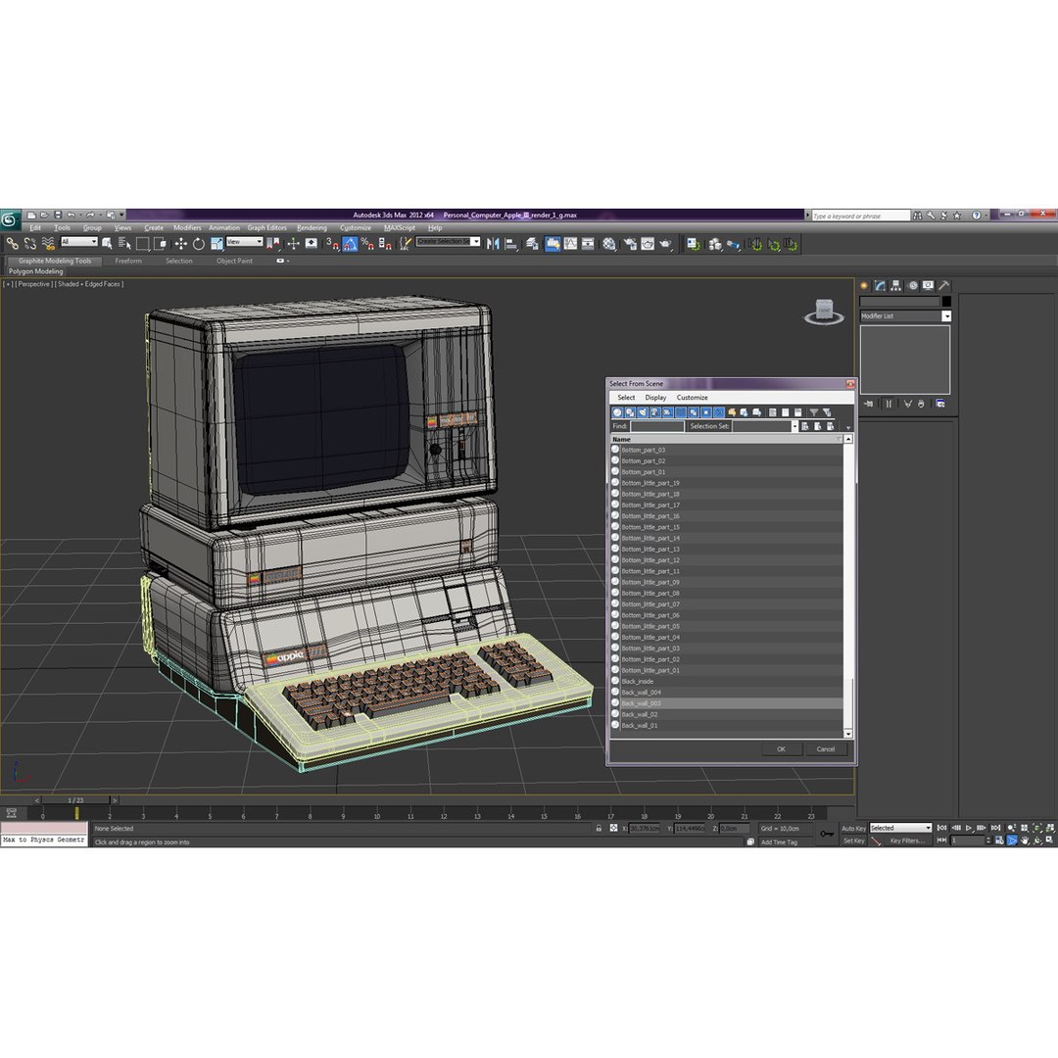The width and height of the screenshot is (1058, 1058).
Task: Click the Play Animation button
Action: coord(969,828)
